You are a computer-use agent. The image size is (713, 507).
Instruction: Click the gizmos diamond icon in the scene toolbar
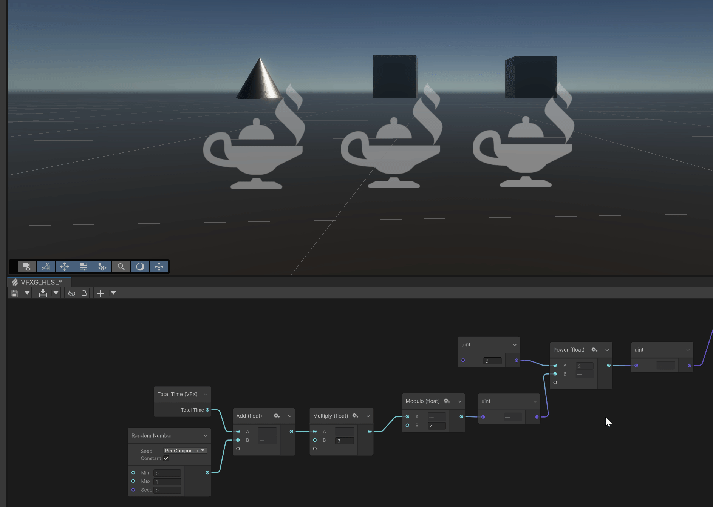click(102, 267)
